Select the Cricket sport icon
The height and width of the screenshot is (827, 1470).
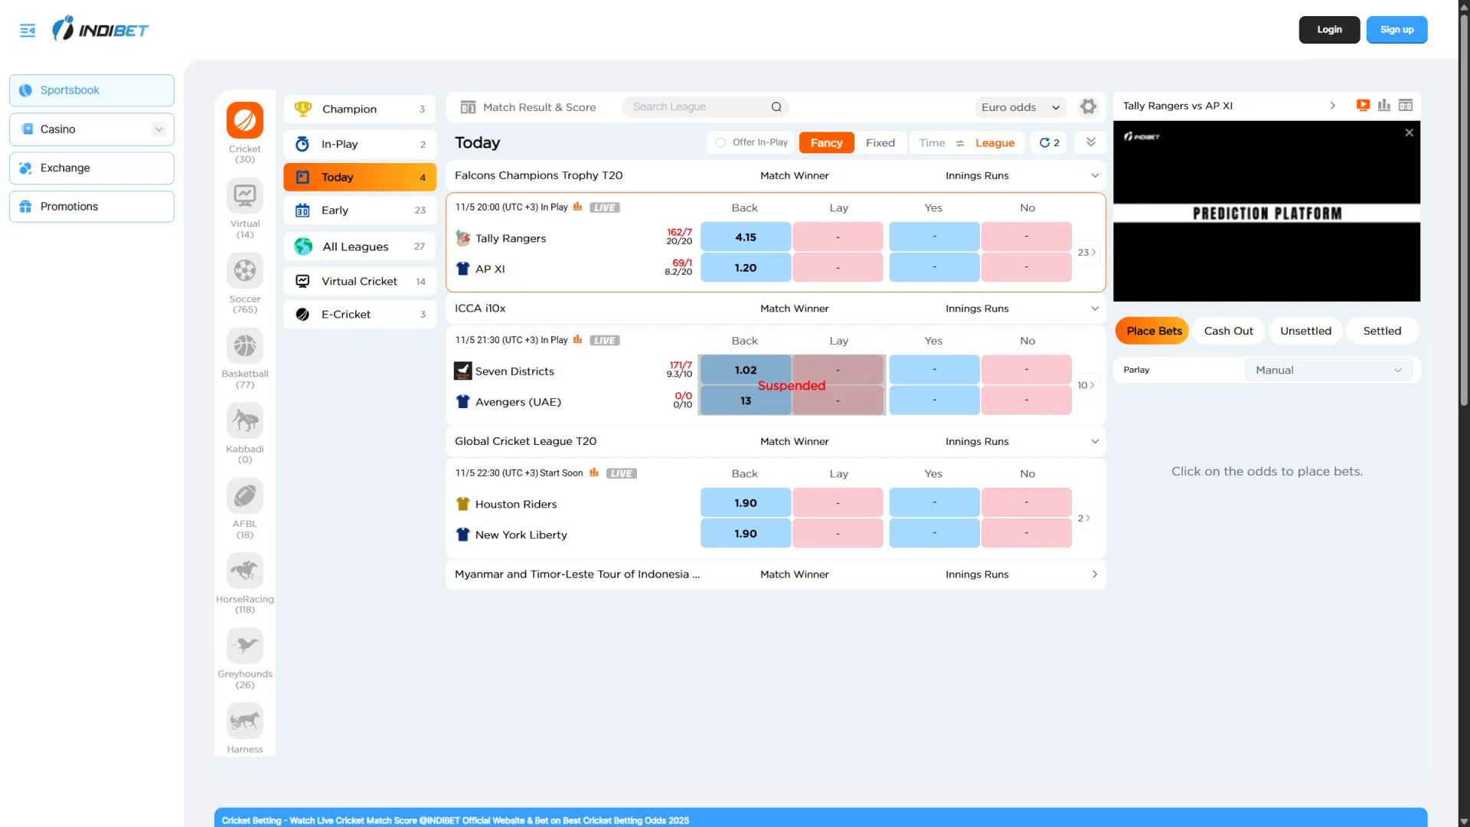click(244, 121)
